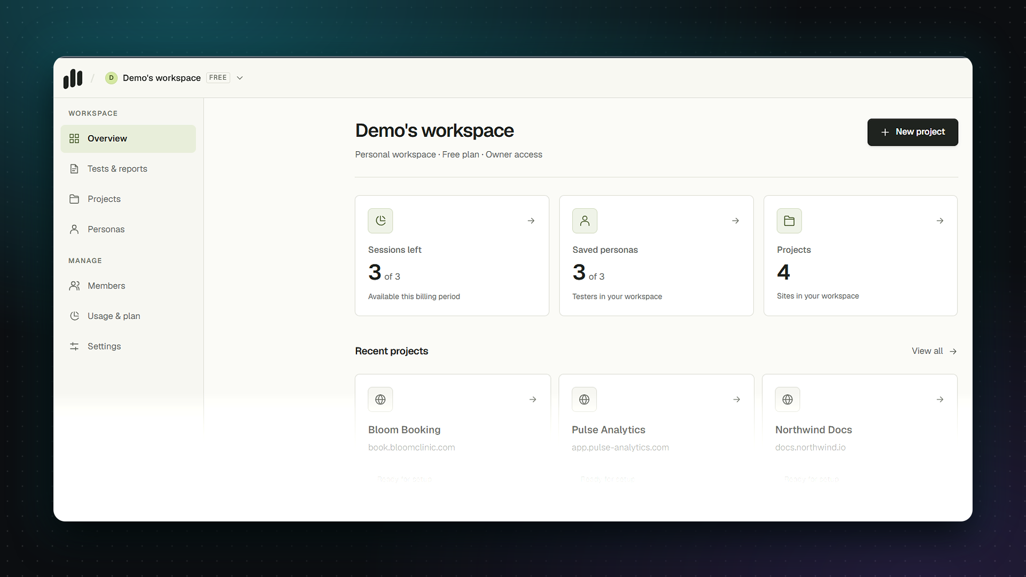The image size is (1026, 577).
Task: Open the Members page
Action: pyautogui.click(x=128, y=286)
